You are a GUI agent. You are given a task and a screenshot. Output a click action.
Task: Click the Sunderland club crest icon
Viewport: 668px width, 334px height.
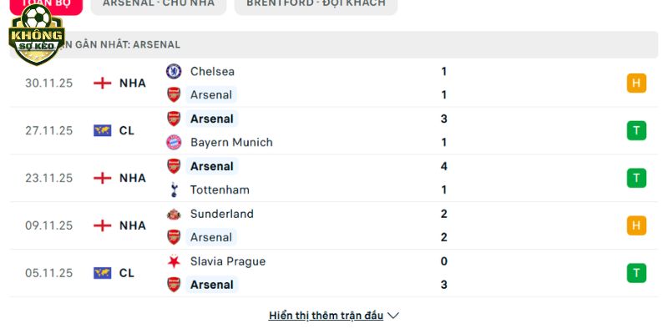[x=174, y=214]
